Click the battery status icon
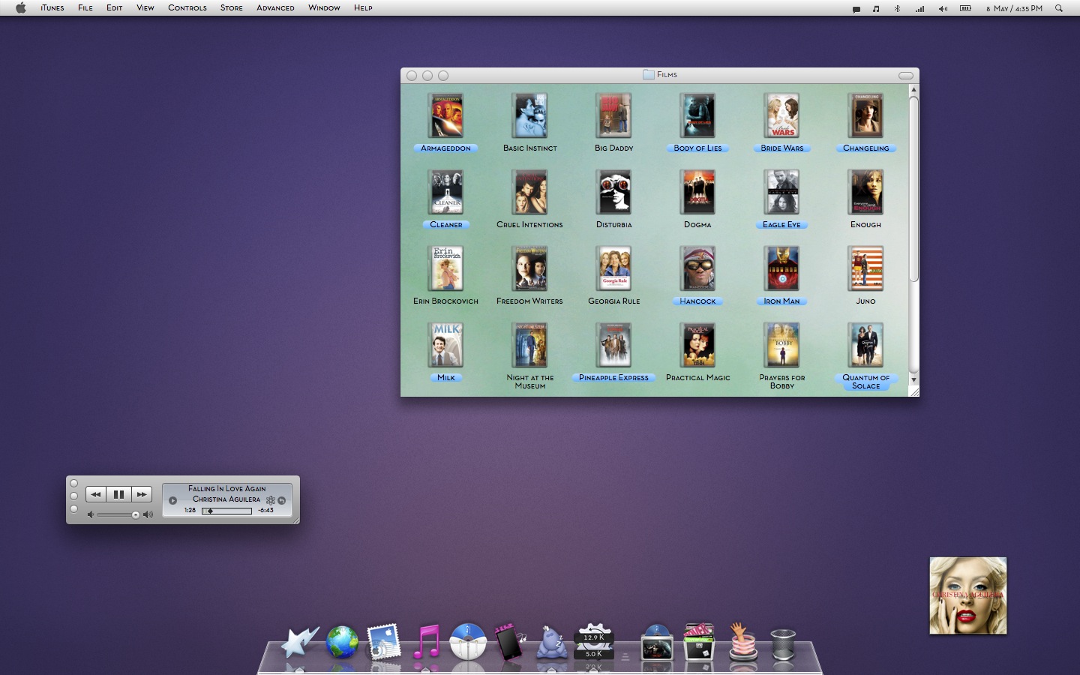Image resolution: width=1080 pixels, height=675 pixels. click(965, 8)
